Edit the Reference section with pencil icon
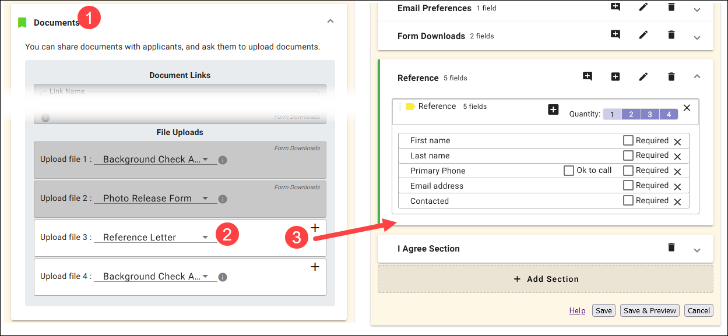728x336 pixels. tap(643, 76)
